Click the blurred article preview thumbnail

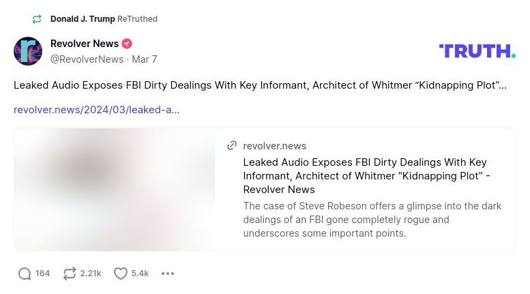pyautogui.click(x=115, y=190)
